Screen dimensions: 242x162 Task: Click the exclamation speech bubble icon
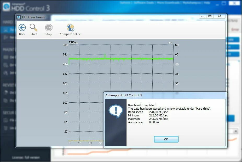(x=116, y=111)
